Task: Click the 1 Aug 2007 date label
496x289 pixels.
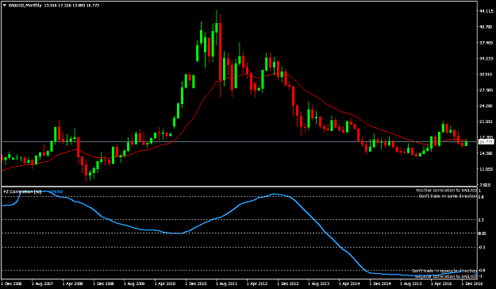Action: (x=43, y=284)
